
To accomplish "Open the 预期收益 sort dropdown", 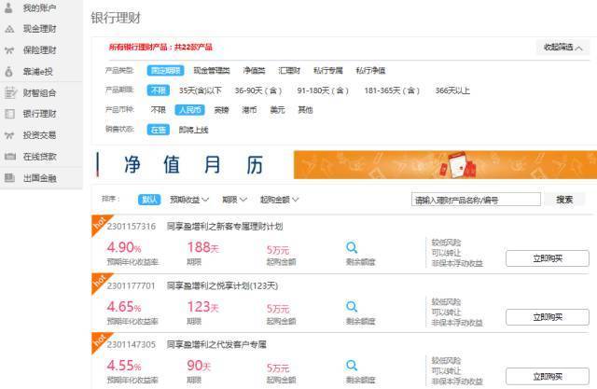I will [189, 200].
